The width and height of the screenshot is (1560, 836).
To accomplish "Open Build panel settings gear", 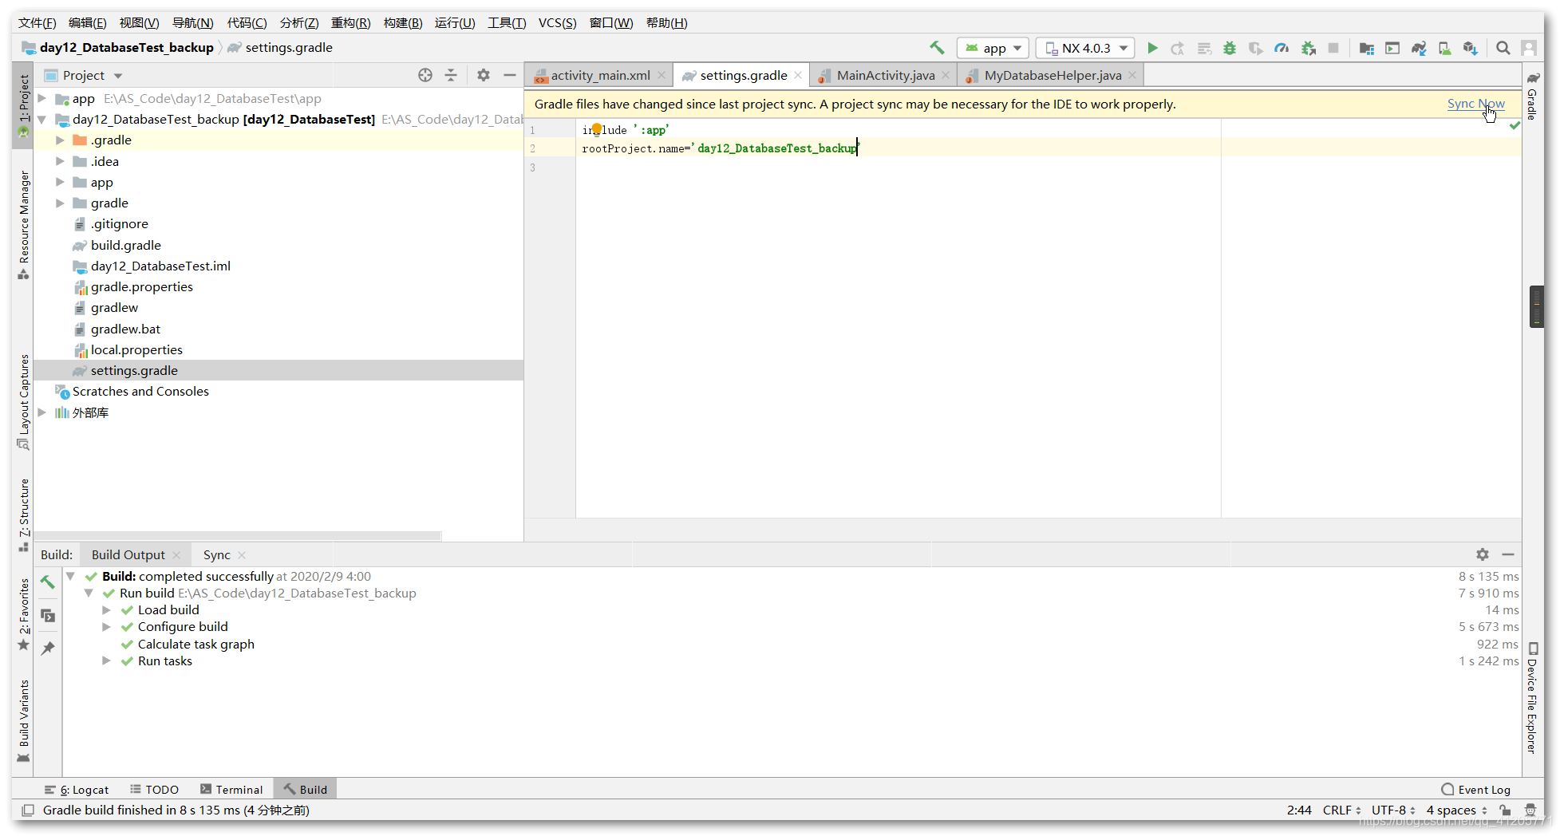I will (1483, 554).
